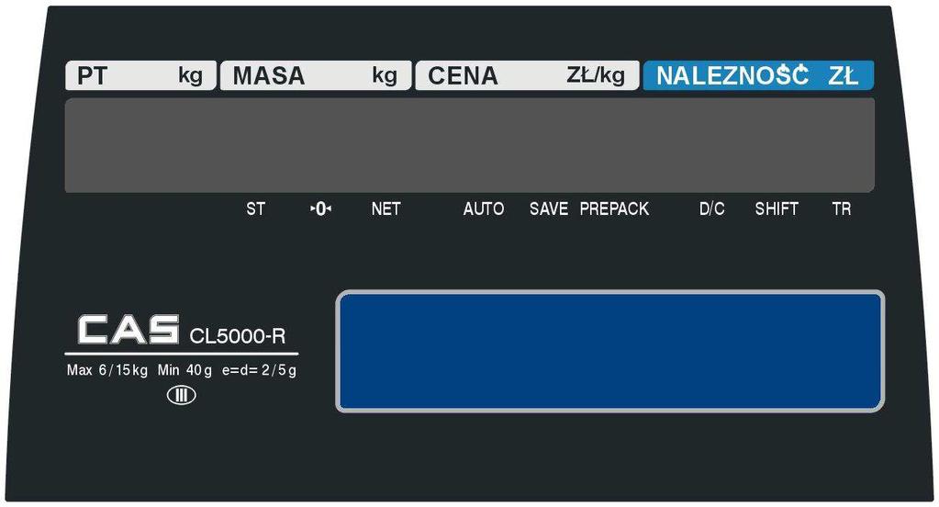
Task: Select the CENA ZŁ/kg header label
Action: pos(527,75)
